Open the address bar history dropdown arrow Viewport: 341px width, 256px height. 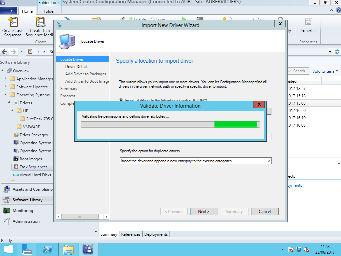click(330, 52)
